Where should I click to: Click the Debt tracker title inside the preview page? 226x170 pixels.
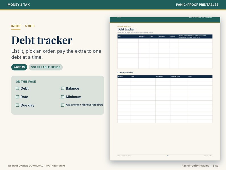[126, 29]
